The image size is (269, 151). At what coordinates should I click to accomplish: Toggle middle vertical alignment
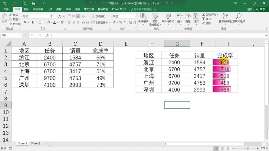click(x=74, y=16)
